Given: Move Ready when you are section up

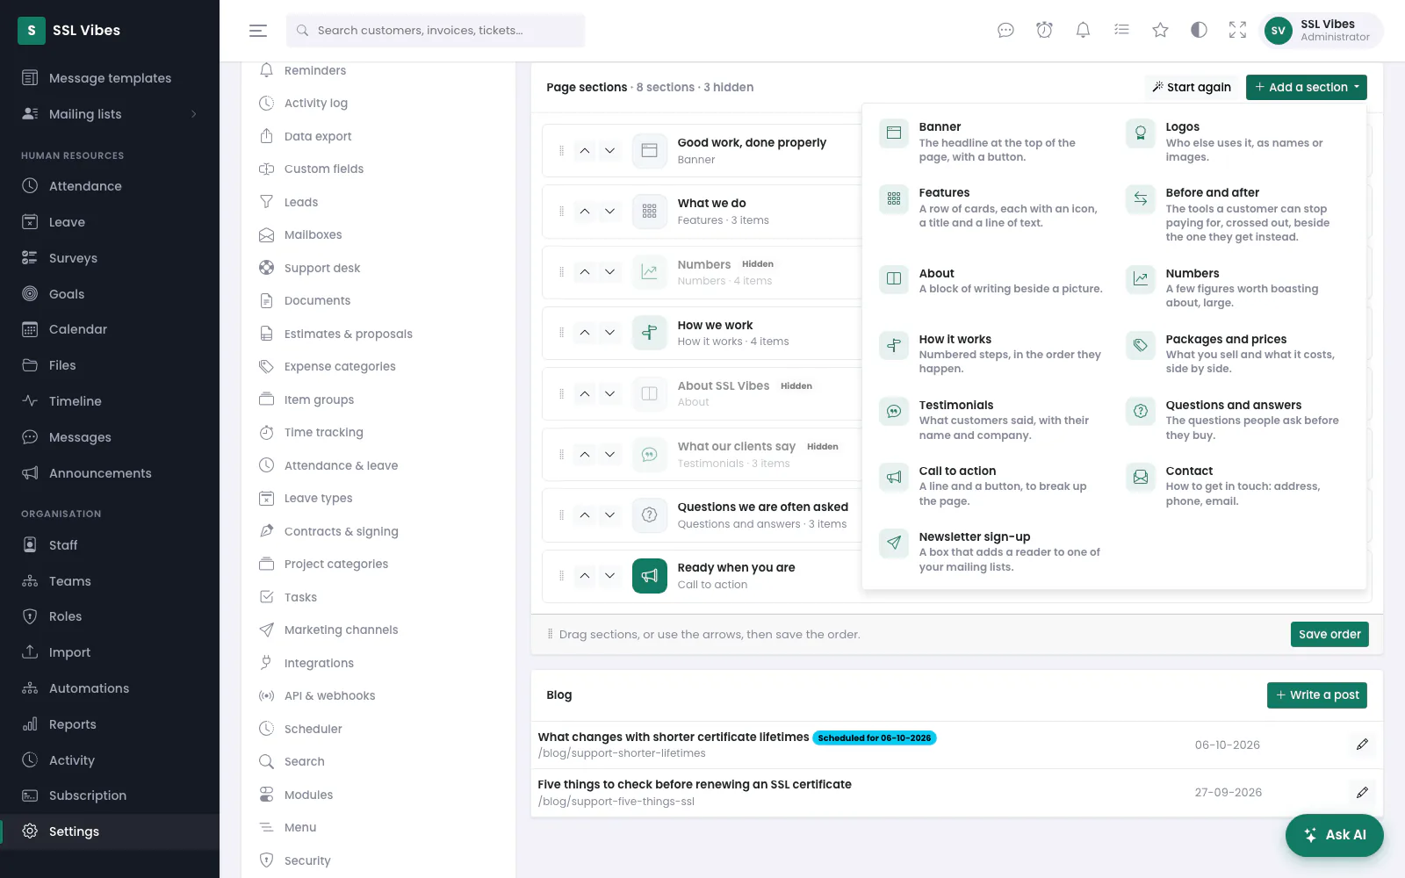Looking at the screenshot, I should (585, 576).
